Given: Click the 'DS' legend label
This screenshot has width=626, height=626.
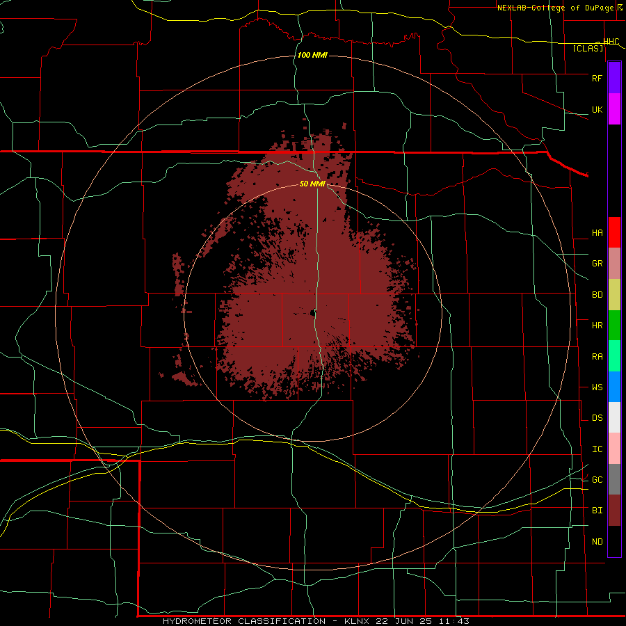Looking at the screenshot, I should 597,418.
